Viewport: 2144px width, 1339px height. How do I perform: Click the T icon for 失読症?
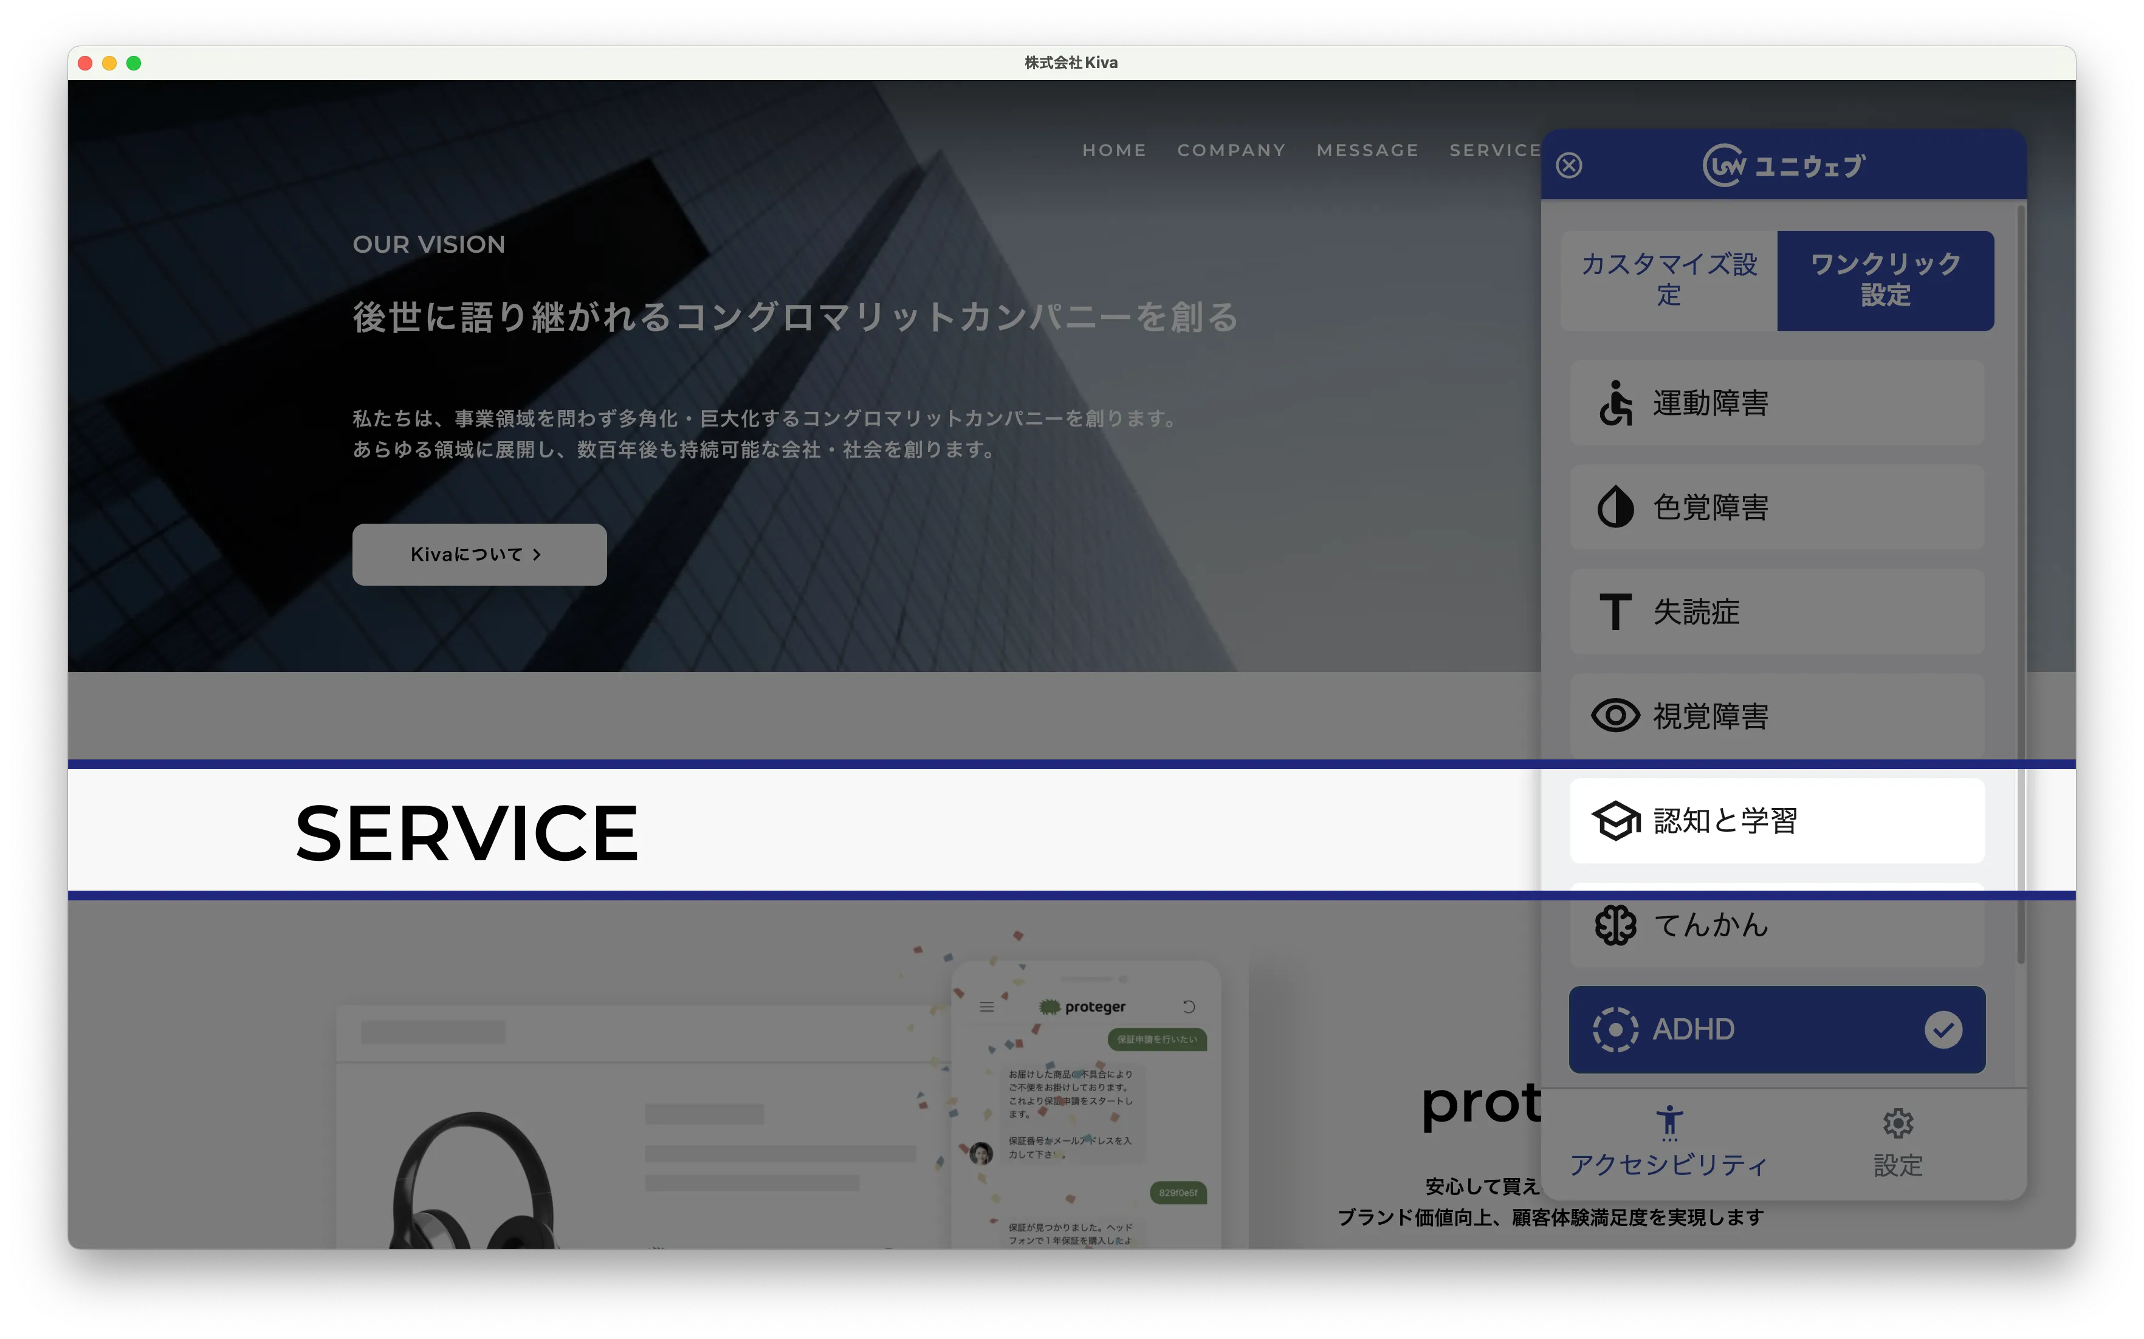[x=1615, y=612]
